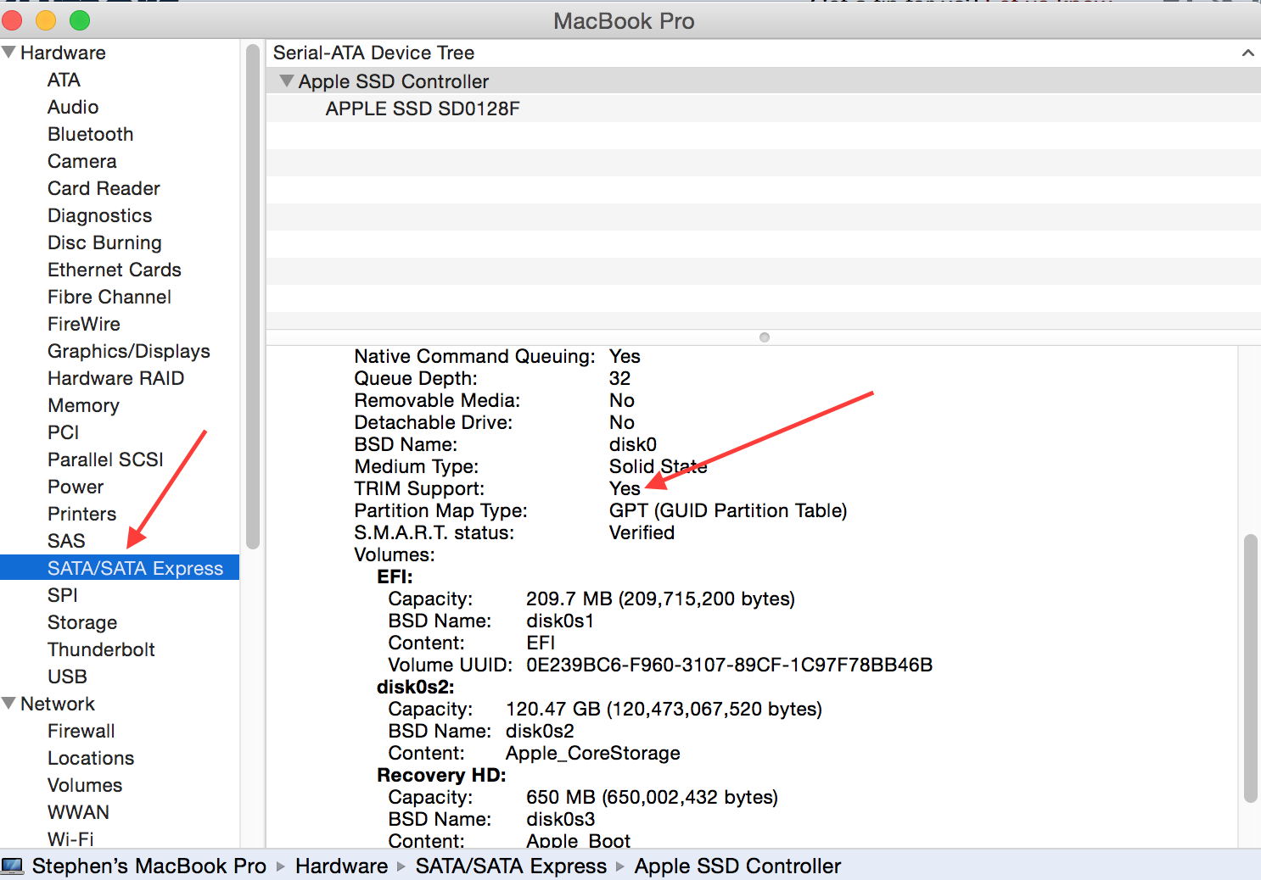This screenshot has width=1261, height=880.
Task: Select WWAN under Network
Action: (78, 812)
